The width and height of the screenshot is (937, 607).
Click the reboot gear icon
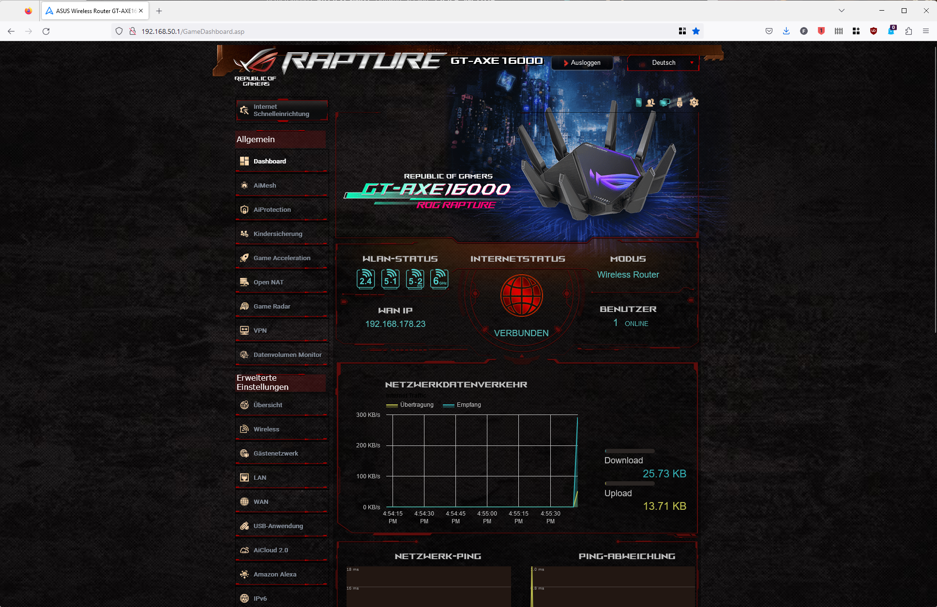pyautogui.click(x=694, y=103)
